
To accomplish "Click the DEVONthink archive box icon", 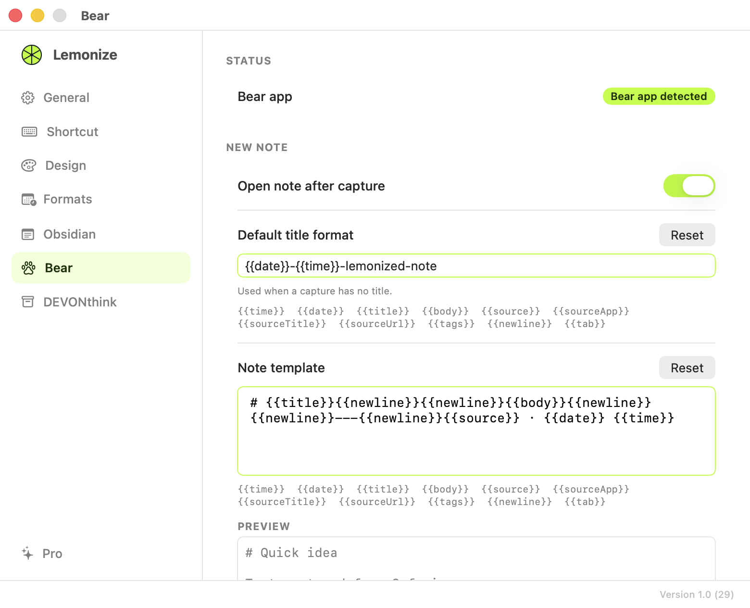I will [28, 302].
